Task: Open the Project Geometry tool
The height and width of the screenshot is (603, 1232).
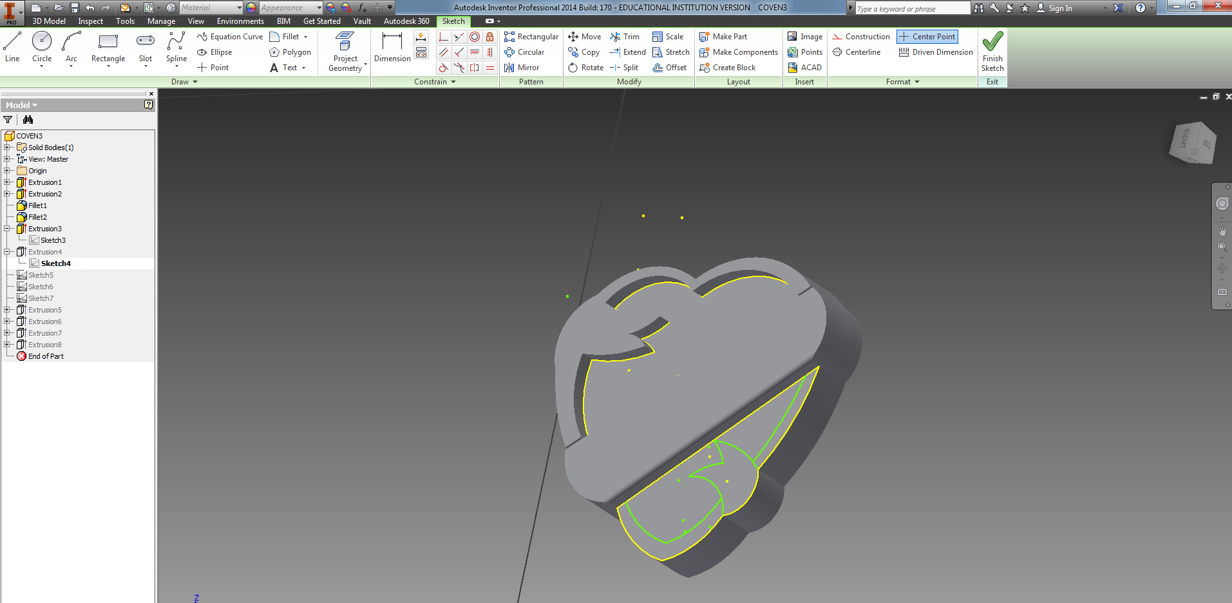Action: click(345, 52)
